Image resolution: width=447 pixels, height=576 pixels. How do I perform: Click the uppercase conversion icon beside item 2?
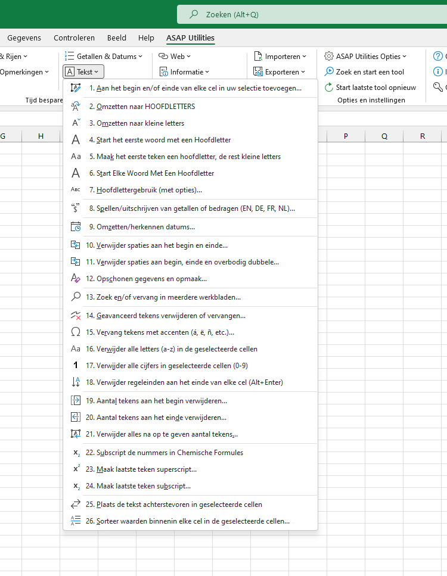point(75,107)
